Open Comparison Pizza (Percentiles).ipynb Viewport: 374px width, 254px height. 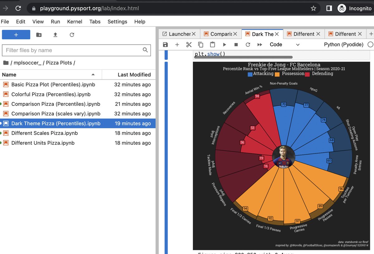coord(78,104)
